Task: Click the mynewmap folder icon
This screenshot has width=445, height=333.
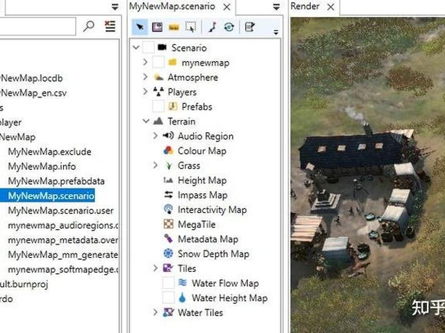Action: click(x=172, y=62)
